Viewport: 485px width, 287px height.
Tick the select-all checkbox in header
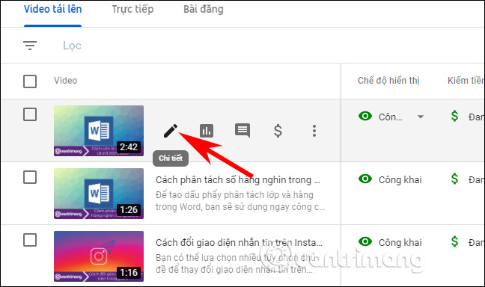tap(30, 81)
